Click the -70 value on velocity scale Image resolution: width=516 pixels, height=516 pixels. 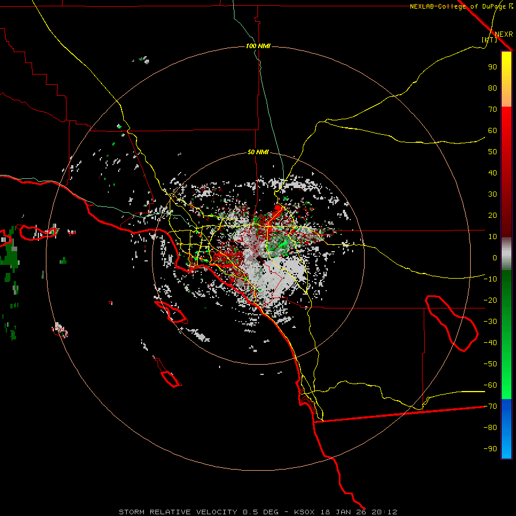(x=490, y=406)
